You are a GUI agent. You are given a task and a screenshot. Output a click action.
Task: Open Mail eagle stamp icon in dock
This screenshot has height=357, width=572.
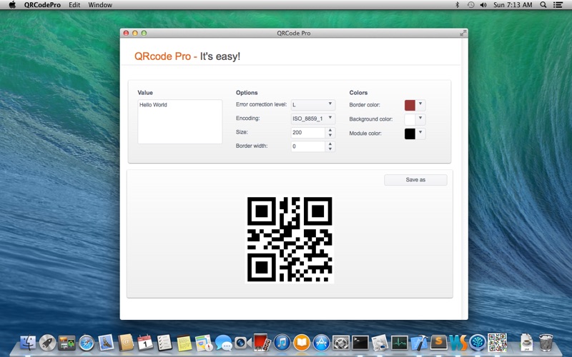pos(106,343)
